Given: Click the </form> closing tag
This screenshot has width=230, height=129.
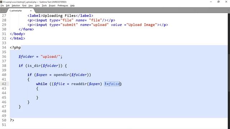Looking at the screenshot, I should [26, 29].
